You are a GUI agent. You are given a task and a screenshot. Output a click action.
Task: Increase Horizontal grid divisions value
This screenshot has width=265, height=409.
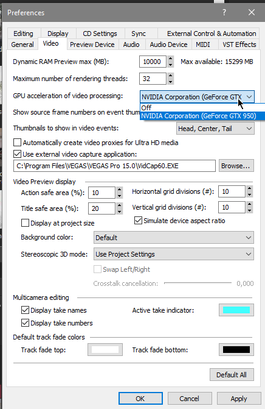click(x=249, y=188)
